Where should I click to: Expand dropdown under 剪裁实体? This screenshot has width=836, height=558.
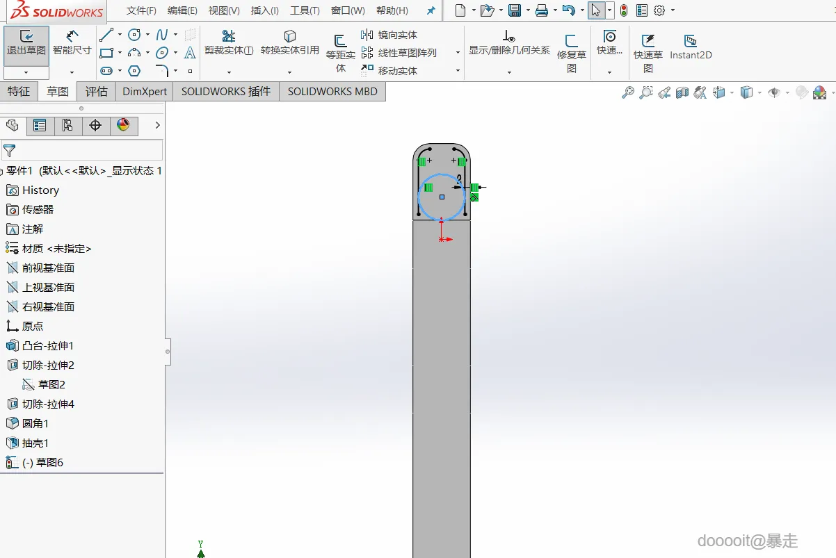229,72
